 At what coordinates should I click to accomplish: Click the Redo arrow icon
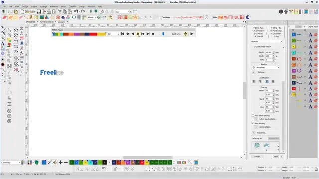(x=83, y=12)
